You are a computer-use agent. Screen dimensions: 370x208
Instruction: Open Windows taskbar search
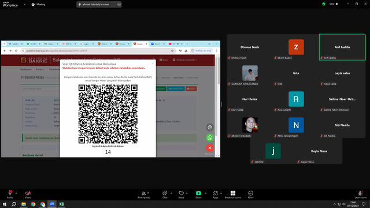(14, 204)
